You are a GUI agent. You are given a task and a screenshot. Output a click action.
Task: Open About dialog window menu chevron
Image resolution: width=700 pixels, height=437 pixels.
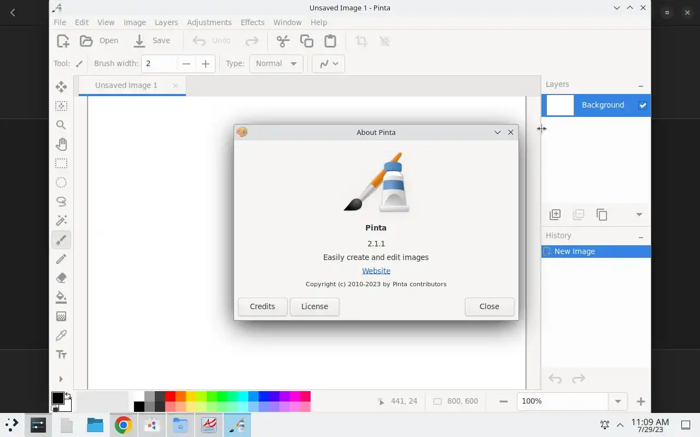(498, 132)
